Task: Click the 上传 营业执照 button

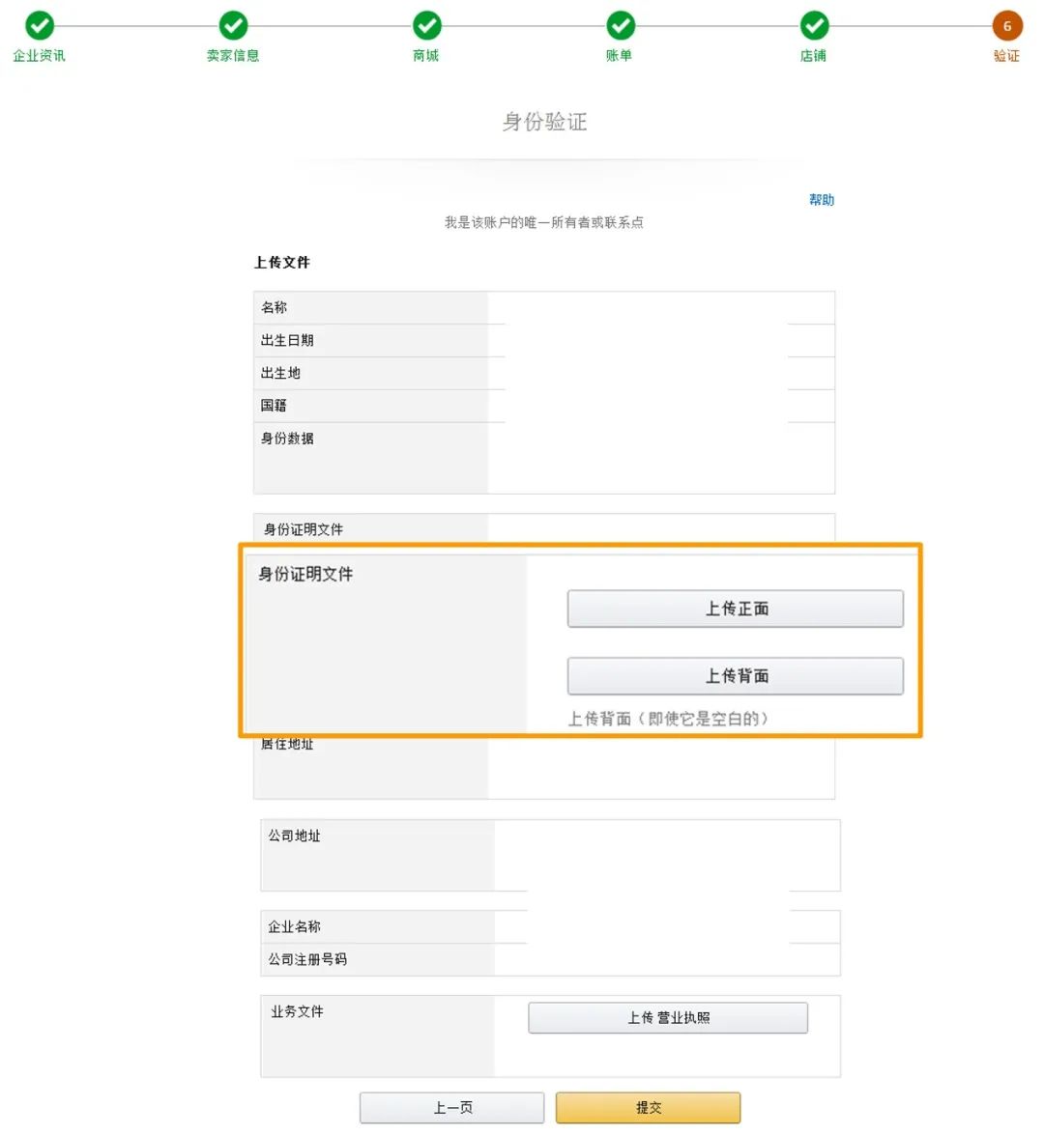Action: click(x=668, y=1017)
